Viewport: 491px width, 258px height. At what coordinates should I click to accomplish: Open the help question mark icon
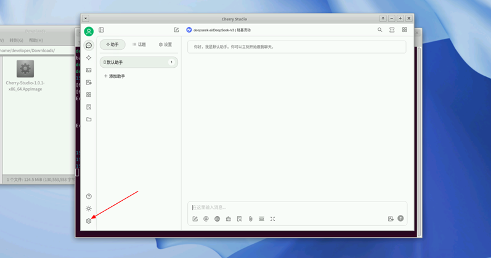point(89,196)
